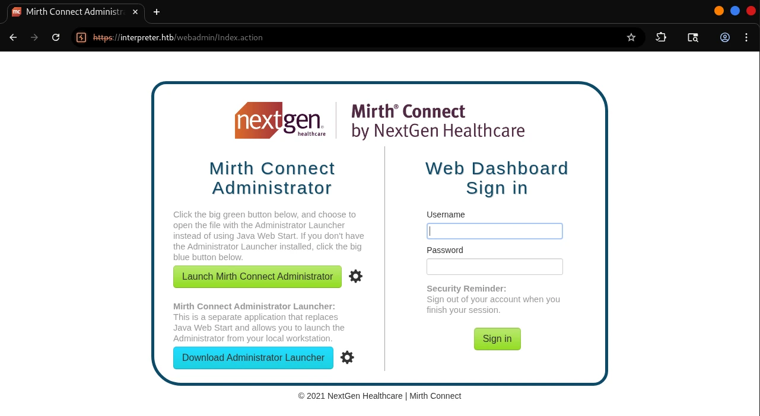Viewport: 760px width, 416px height.
Task: Click the browser back arrow
Action: (x=13, y=37)
